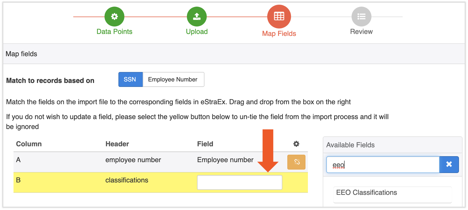The height and width of the screenshot is (210, 468).
Task: Click the Field table column heading
Action: (205, 144)
